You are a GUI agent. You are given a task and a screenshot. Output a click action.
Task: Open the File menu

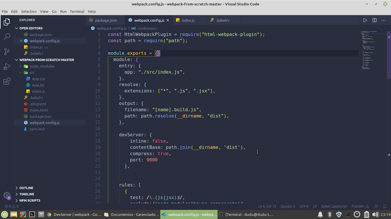[5, 11]
